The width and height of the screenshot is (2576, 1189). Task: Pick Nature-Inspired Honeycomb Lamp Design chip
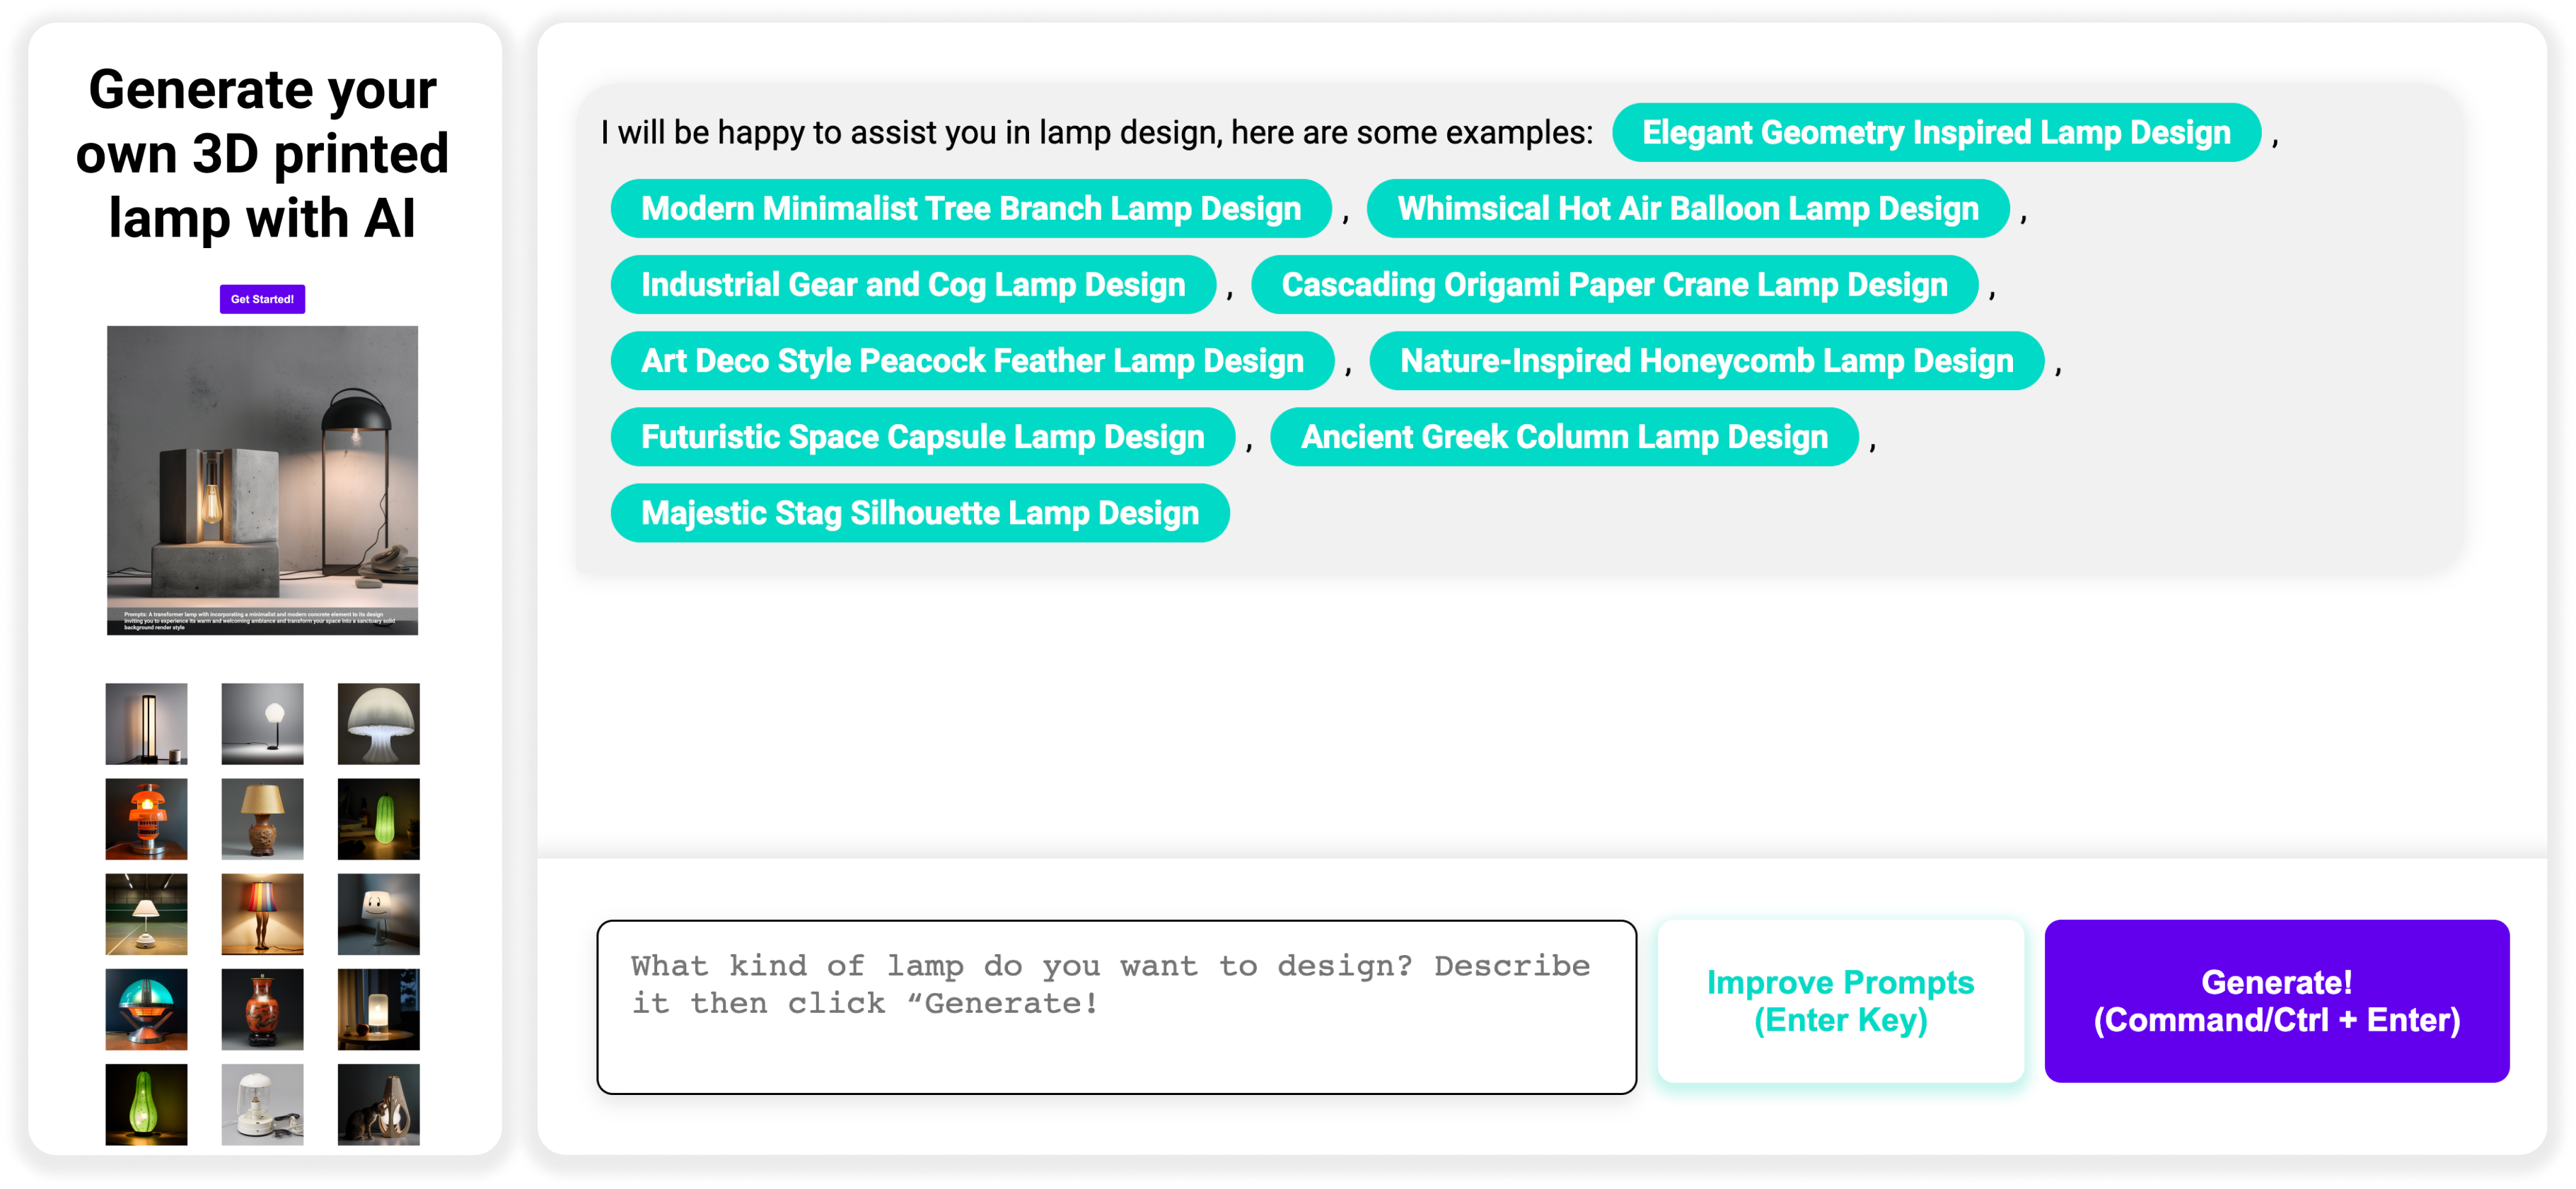(1705, 361)
